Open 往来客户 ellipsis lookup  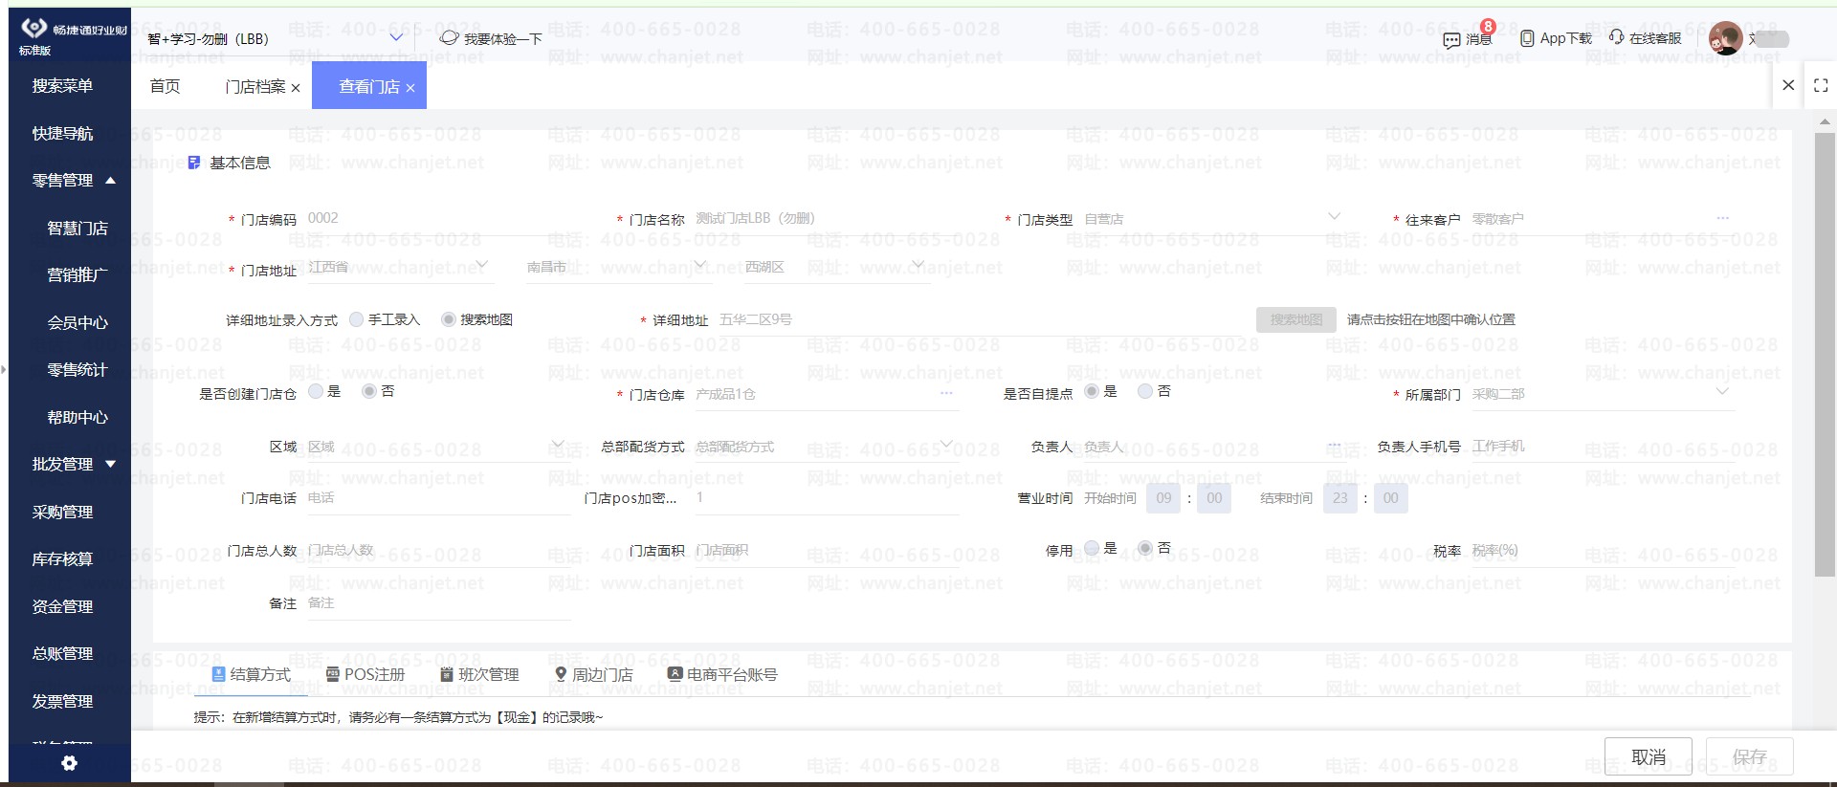(1722, 218)
